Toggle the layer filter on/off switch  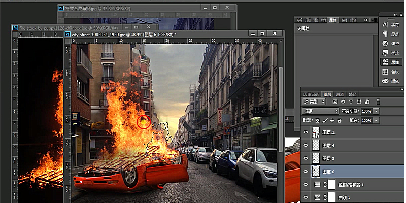(x=378, y=101)
